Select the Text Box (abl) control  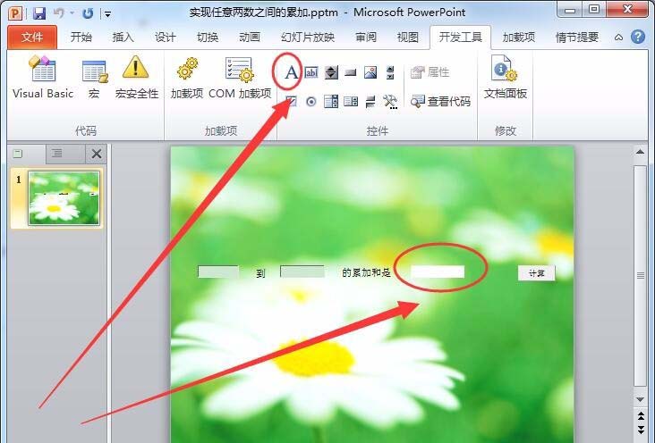(x=311, y=72)
